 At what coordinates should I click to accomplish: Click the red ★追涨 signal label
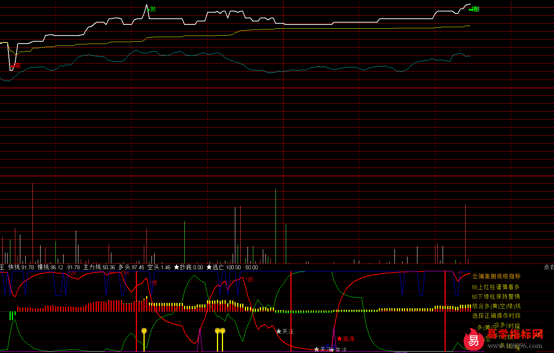tap(346, 339)
